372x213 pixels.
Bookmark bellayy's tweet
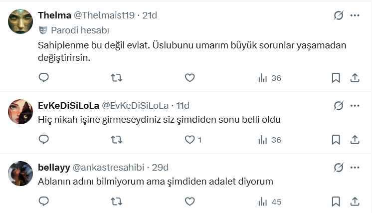pos(336,202)
